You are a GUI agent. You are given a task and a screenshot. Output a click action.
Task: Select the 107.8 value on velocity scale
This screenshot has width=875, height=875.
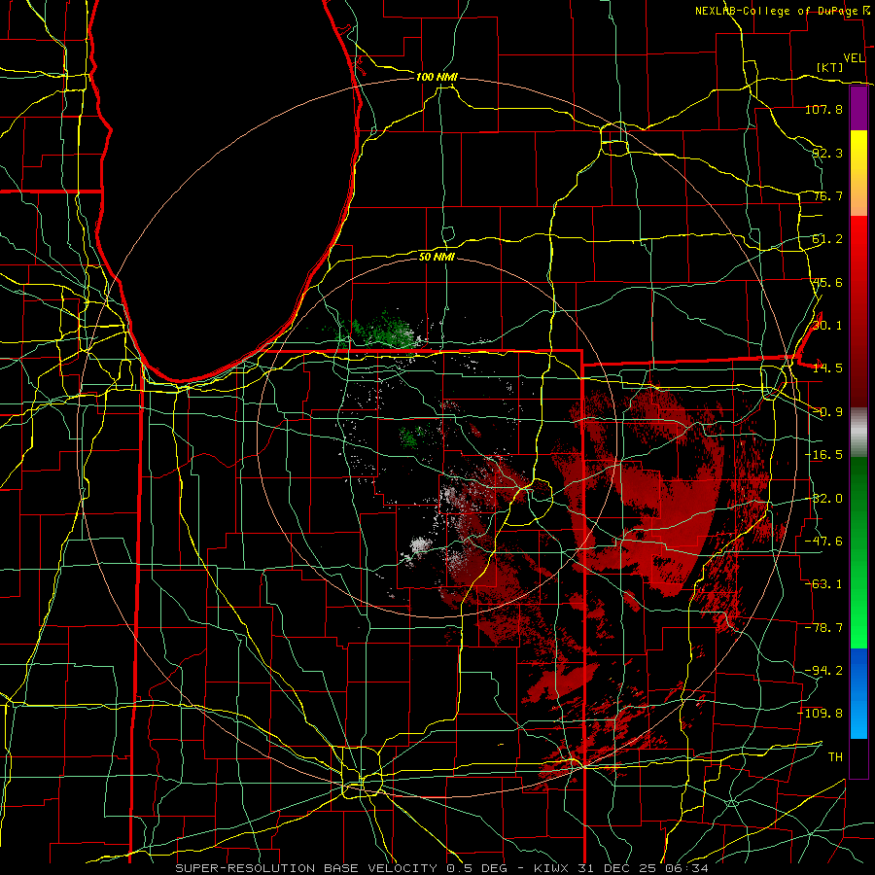click(823, 109)
